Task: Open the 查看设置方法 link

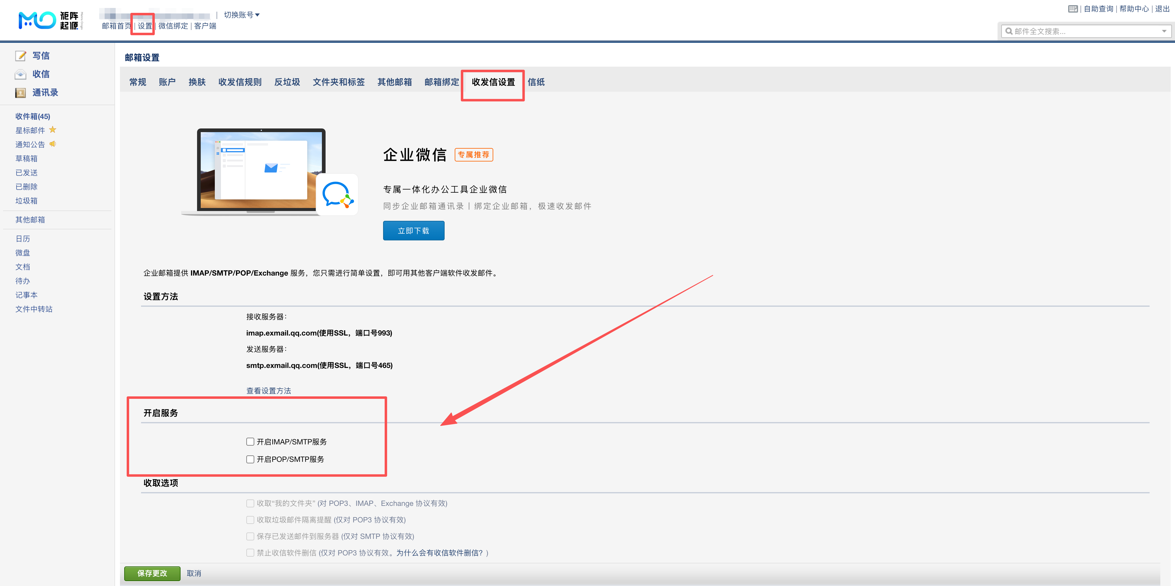Action: click(269, 391)
